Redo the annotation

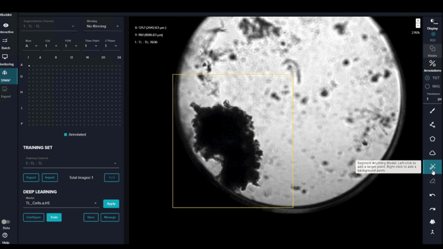click(x=432, y=209)
